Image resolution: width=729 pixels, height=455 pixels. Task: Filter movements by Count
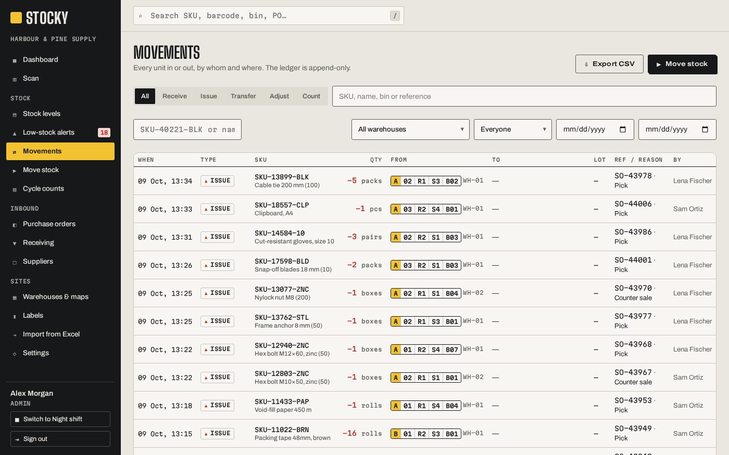point(311,96)
